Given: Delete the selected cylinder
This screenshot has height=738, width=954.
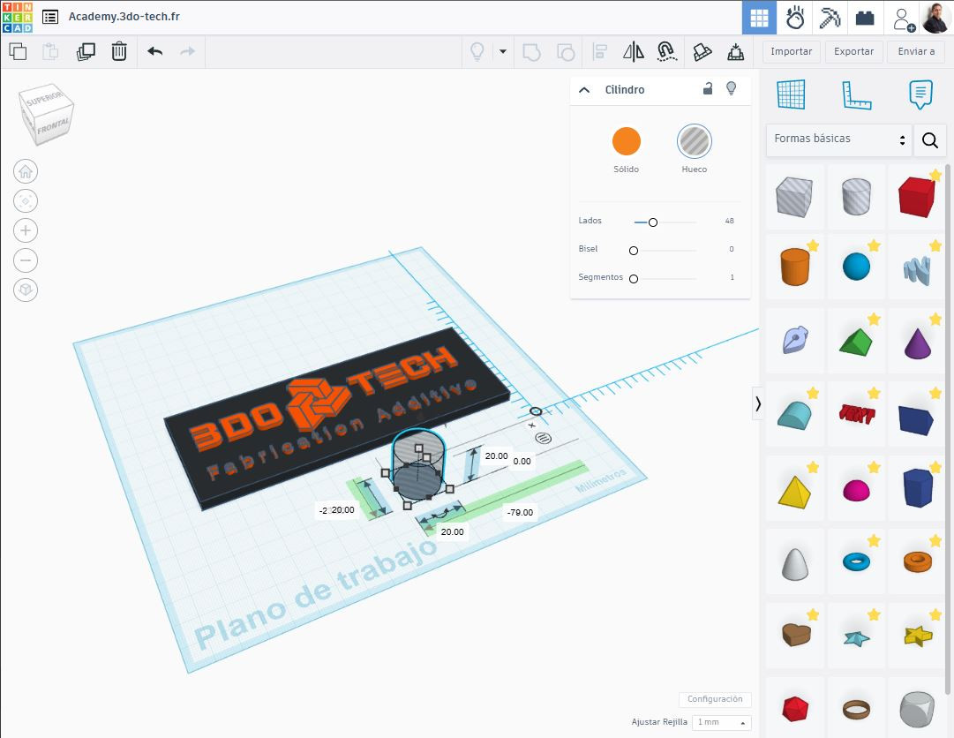Looking at the screenshot, I should (x=119, y=52).
